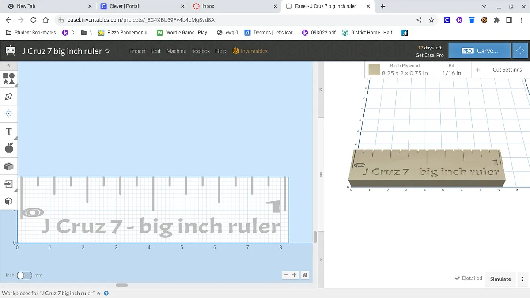530x298 pixels.
Task: Expand Workpieces panel at bottom
Action: click(x=98, y=293)
